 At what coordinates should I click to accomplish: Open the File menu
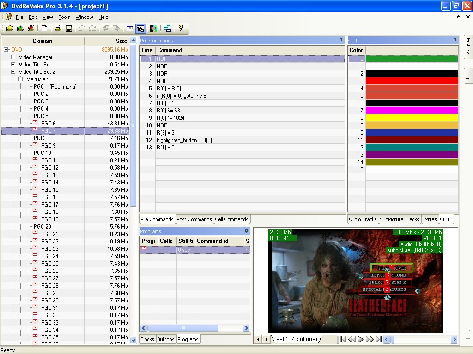[x=19, y=17]
